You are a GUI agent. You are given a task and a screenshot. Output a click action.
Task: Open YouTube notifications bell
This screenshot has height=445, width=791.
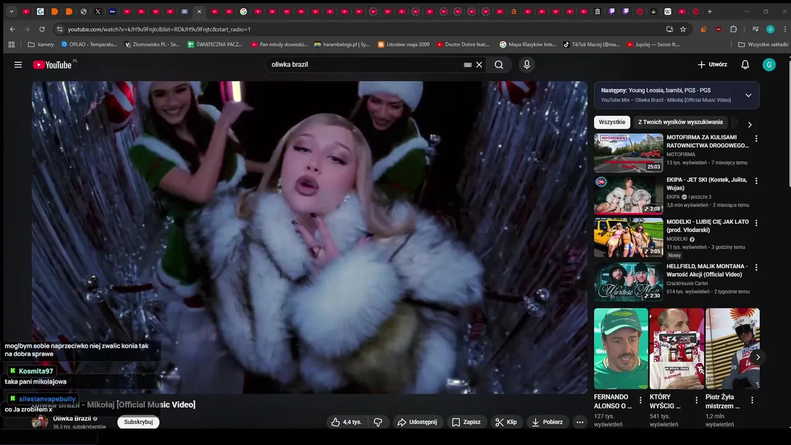[x=745, y=65]
